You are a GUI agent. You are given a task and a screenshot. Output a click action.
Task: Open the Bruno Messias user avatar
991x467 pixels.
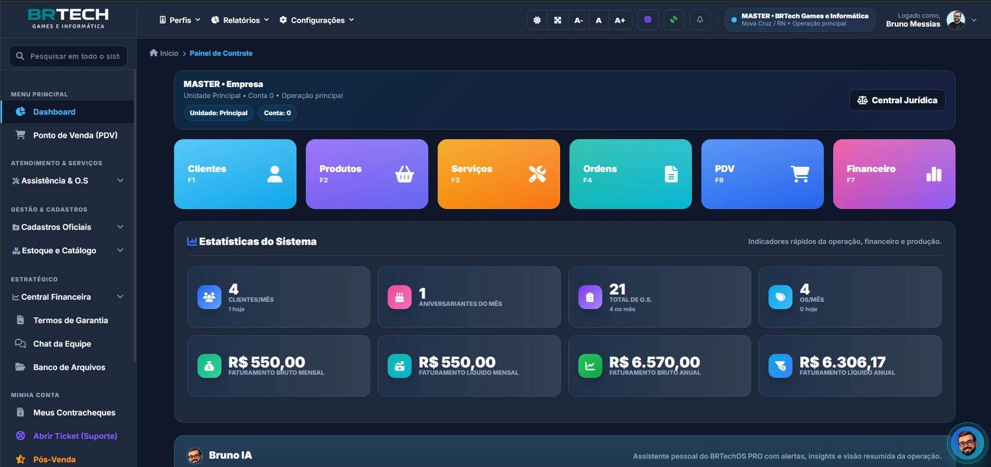click(956, 20)
